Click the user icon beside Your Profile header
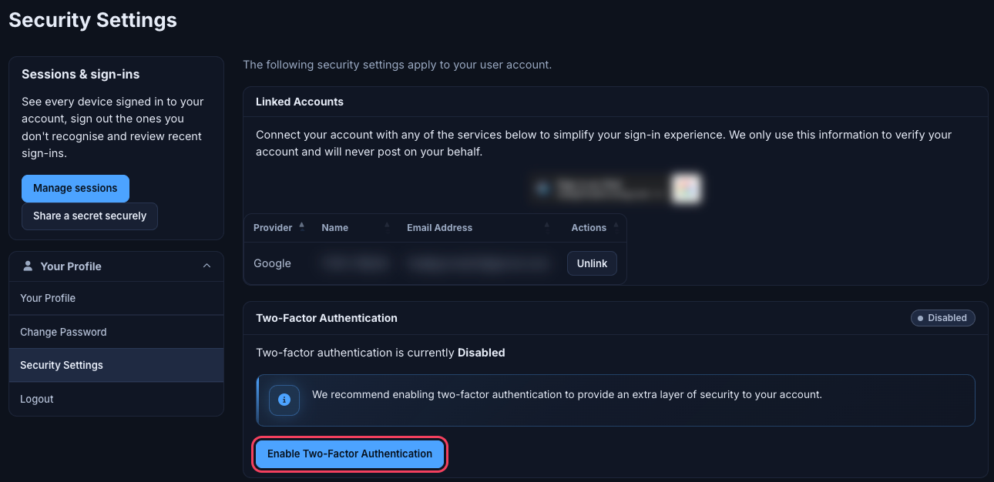Screen dimensions: 994x482 pyautogui.click(x=29, y=266)
